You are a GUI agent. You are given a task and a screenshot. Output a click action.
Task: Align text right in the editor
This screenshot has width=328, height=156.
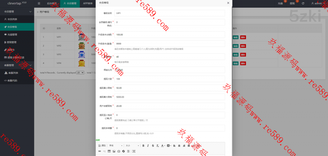[x=184, y=145]
